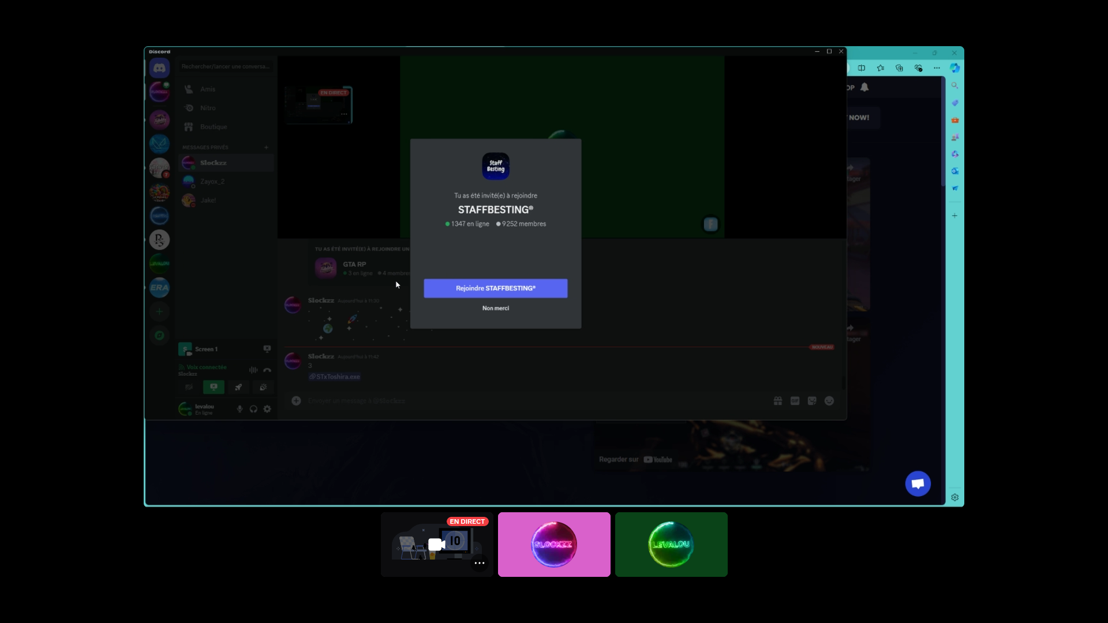
Task: Click the noise suppression waveform icon
Action: [253, 370]
